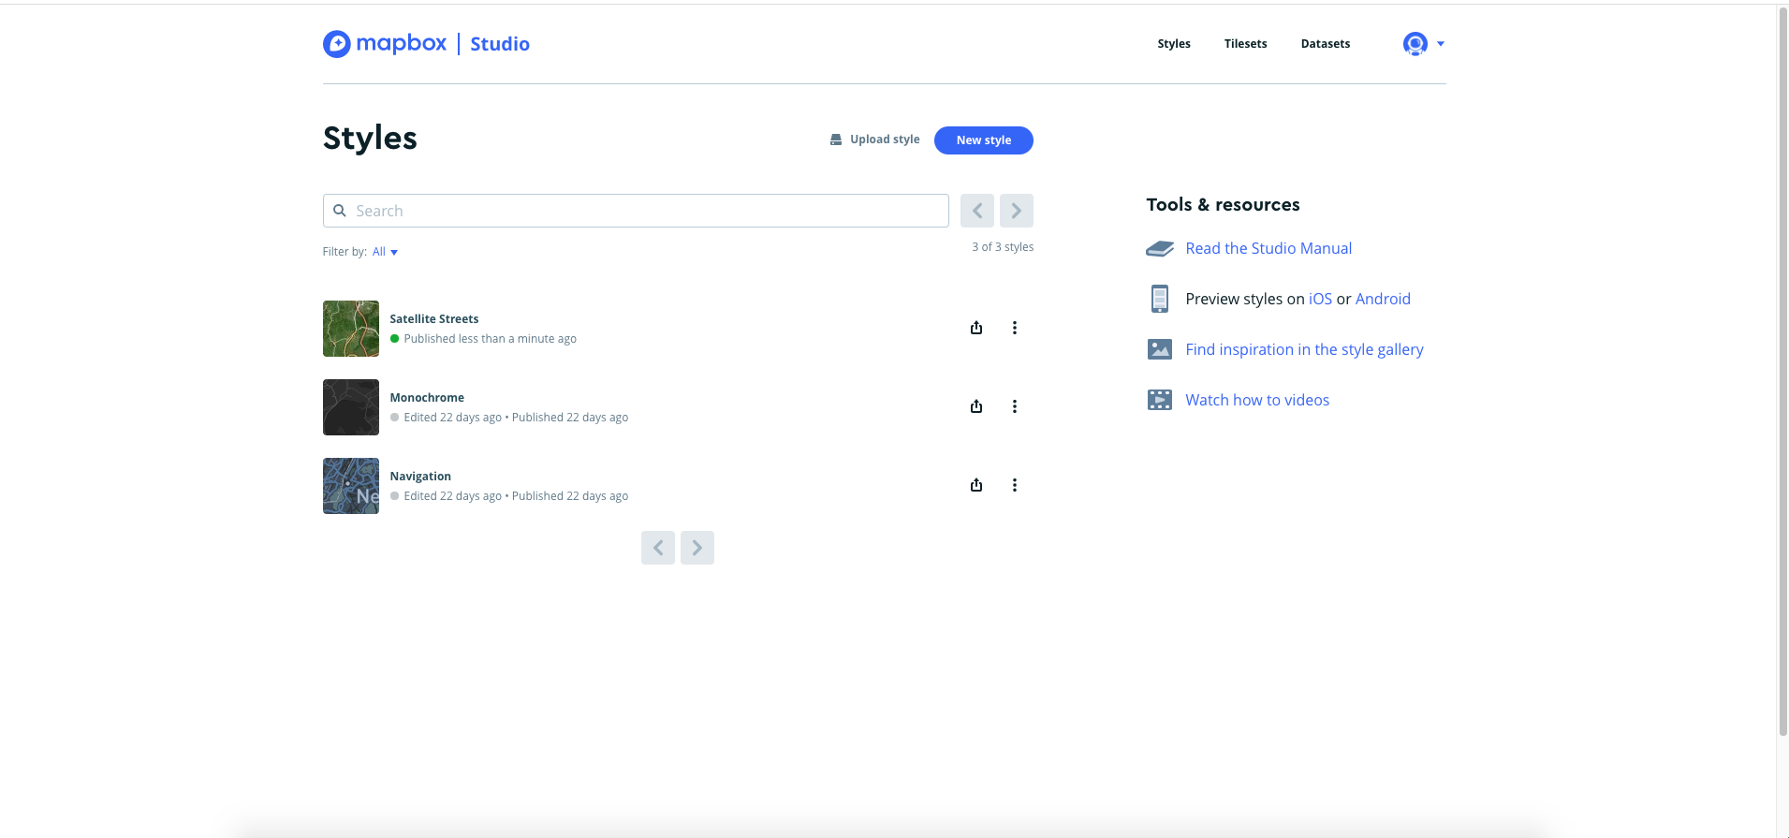Viewport: 1789px width, 838px height.
Task: Click the bottom next page chevron
Action: 697,548
